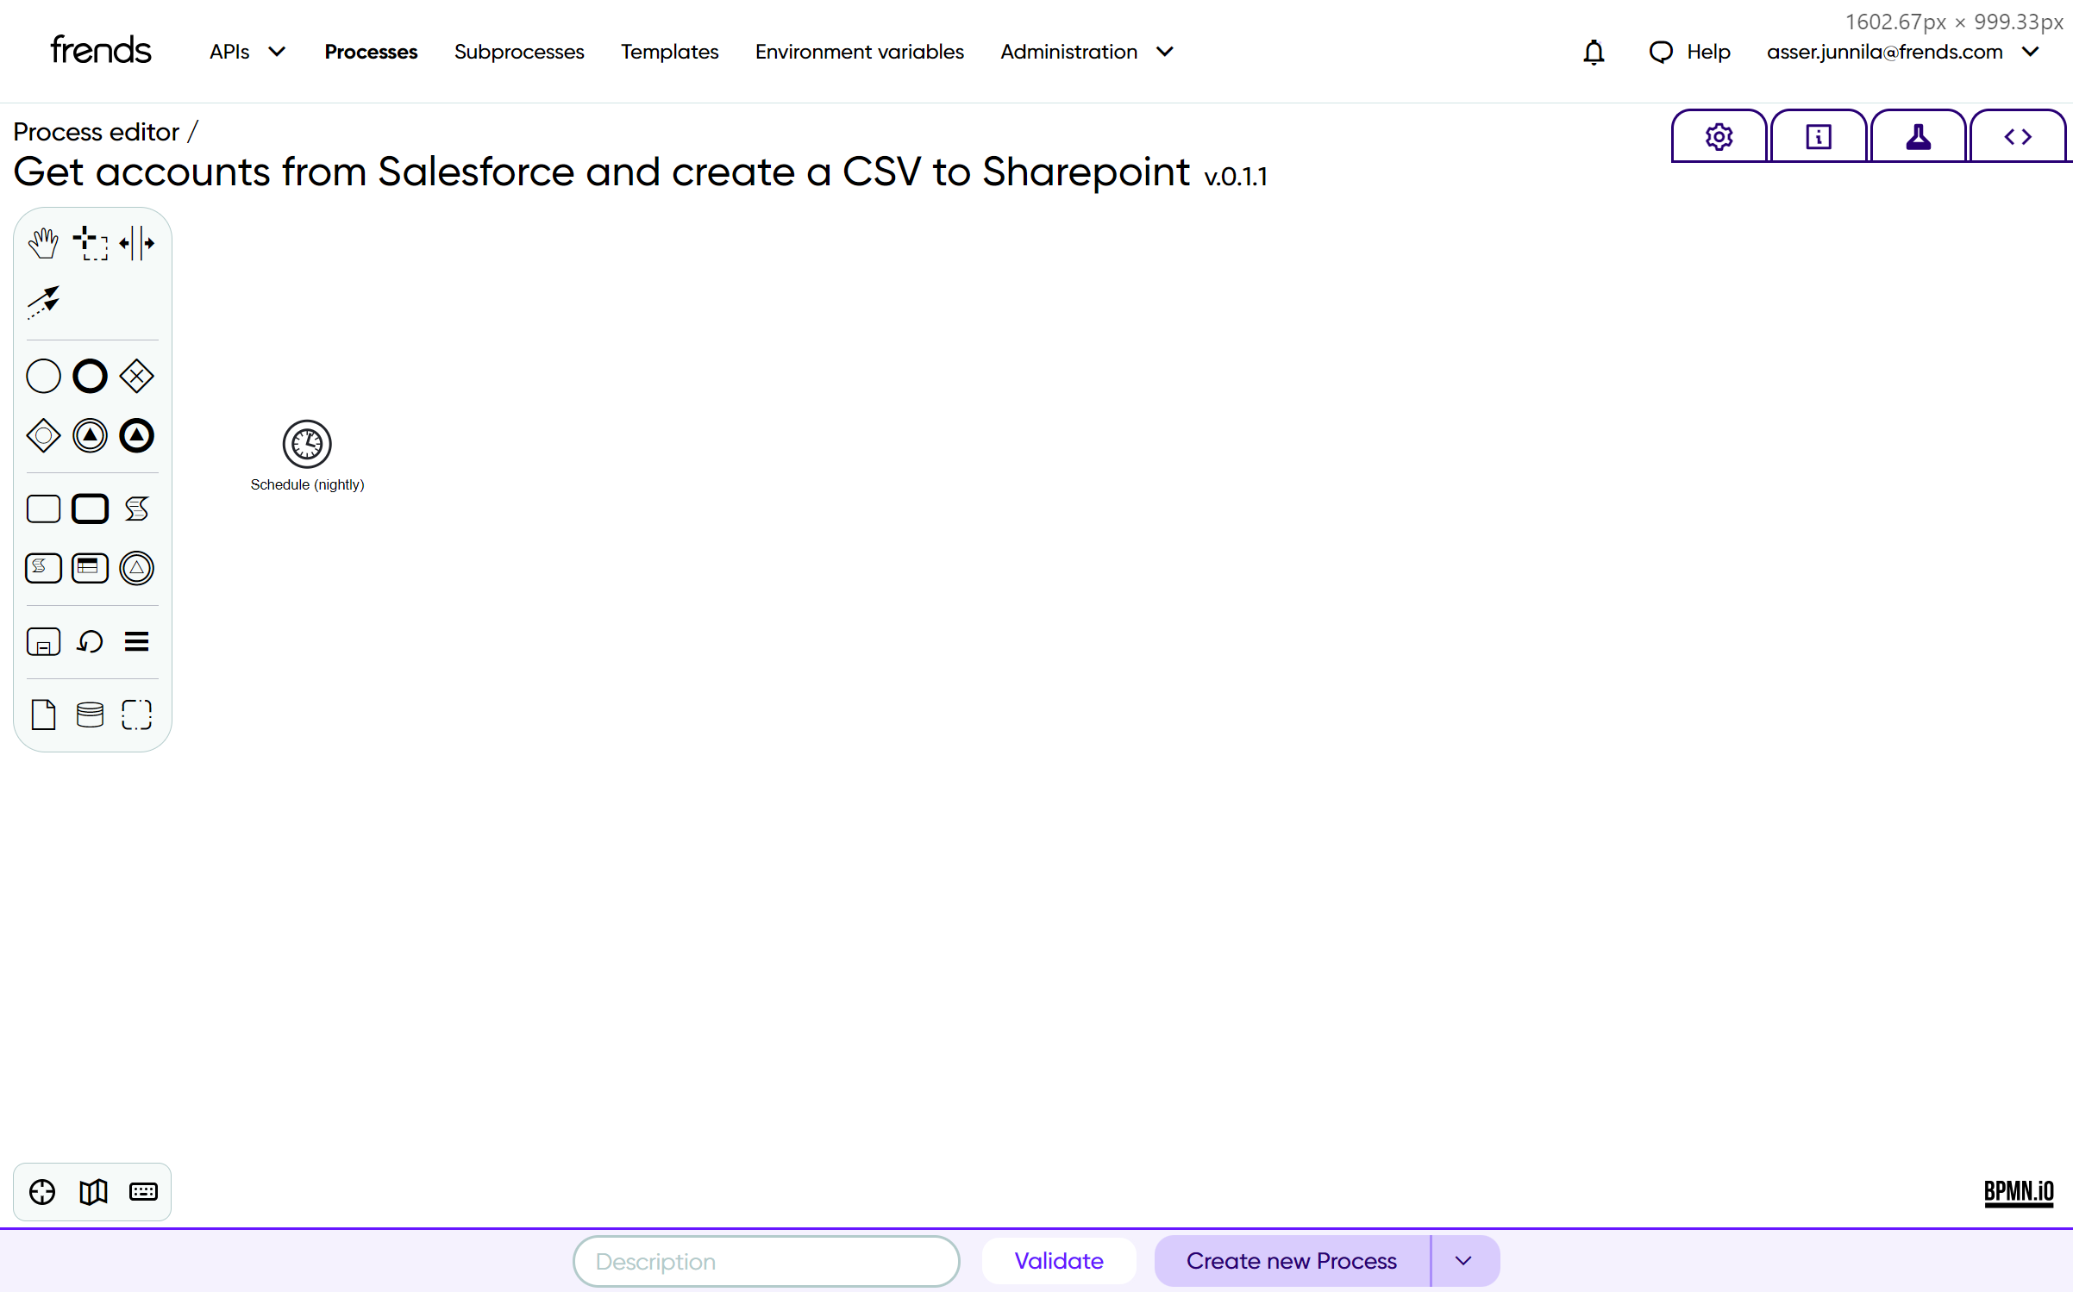Choose the data store cylinder shape

click(x=90, y=715)
